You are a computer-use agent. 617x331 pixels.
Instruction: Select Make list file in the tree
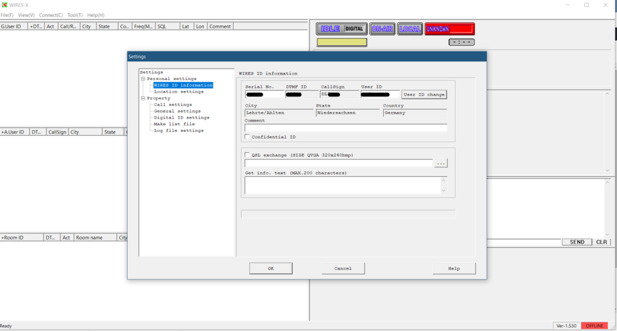[x=174, y=124]
